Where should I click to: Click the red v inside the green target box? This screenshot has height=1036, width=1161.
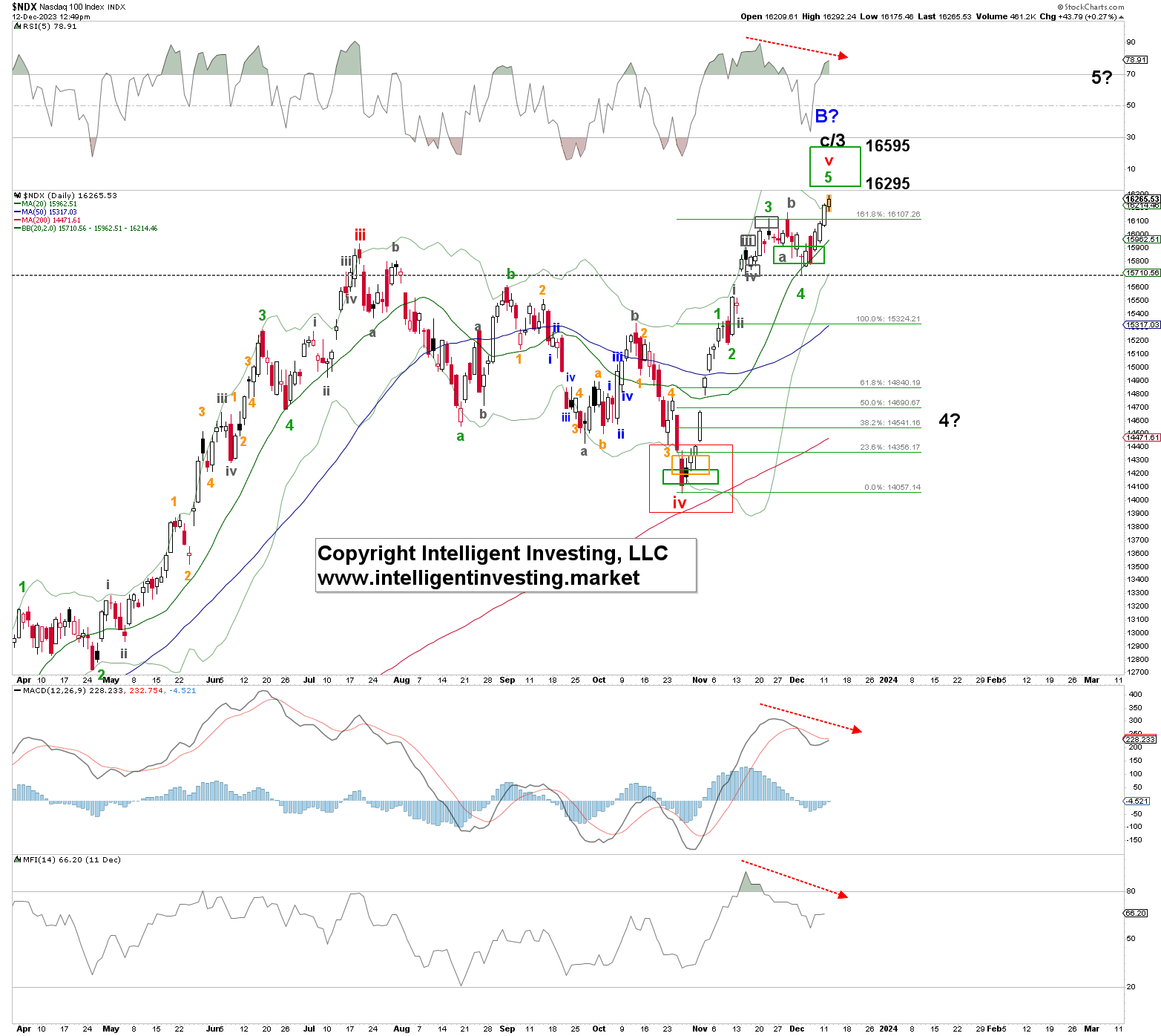(829, 161)
